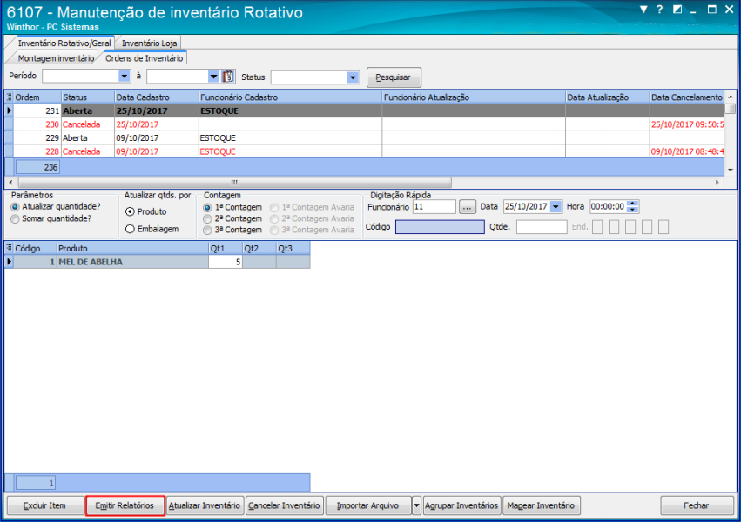
Task: Click Emitir Relatórios button
Action: tap(125, 505)
